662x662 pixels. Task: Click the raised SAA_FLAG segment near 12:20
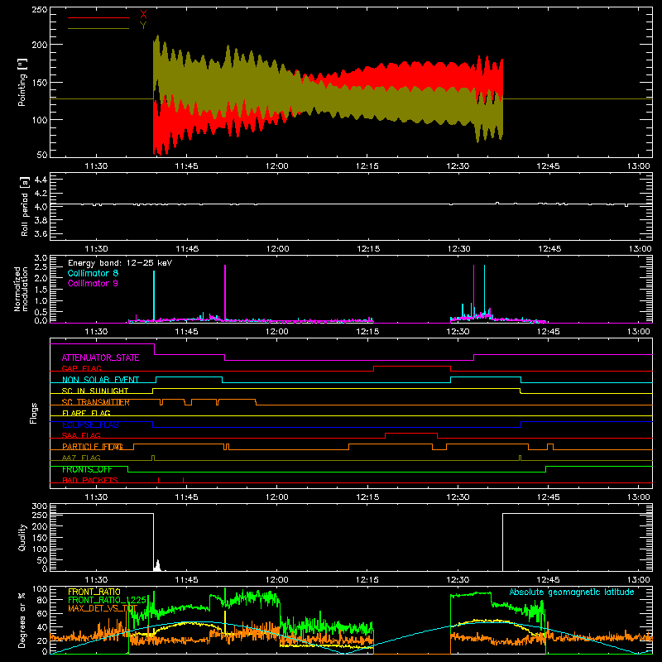tap(411, 433)
